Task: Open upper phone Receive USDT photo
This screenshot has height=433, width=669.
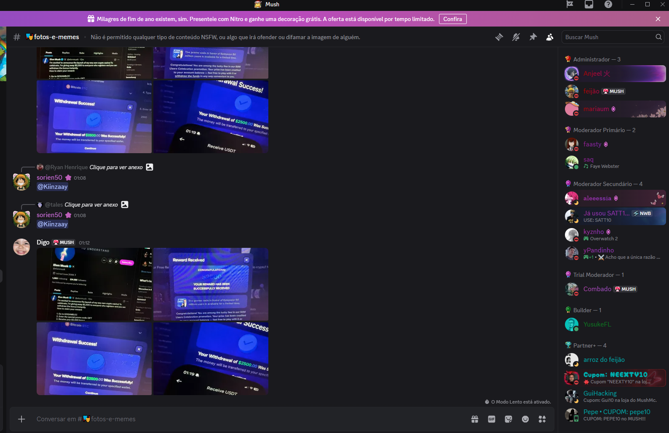Action: coord(211,117)
